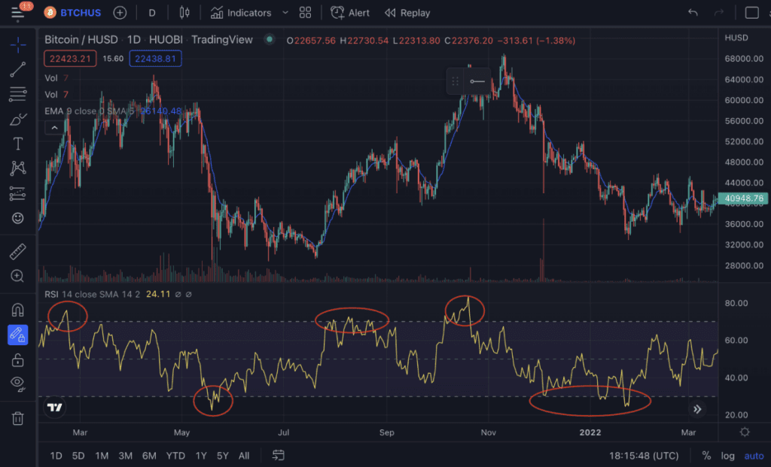Set range to 3M
The height and width of the screenshot is (467, 771).
(x=126, y=456)
